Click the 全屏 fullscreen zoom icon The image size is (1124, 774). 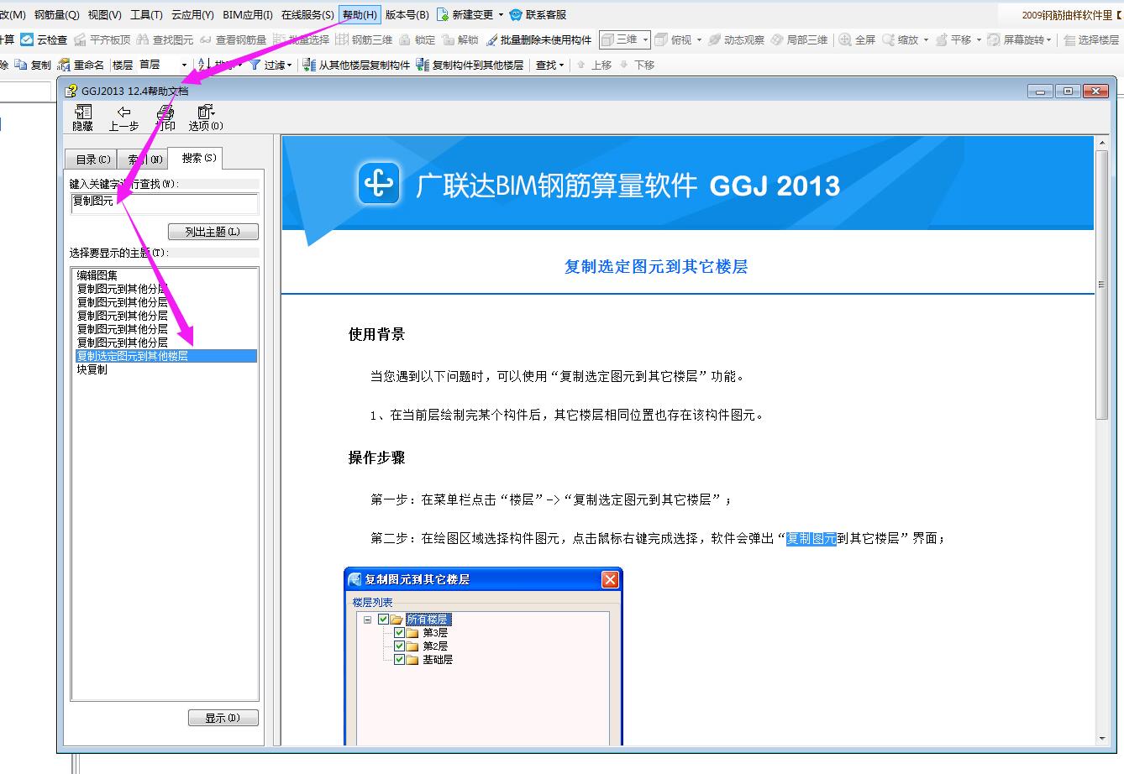click(845, 39)
